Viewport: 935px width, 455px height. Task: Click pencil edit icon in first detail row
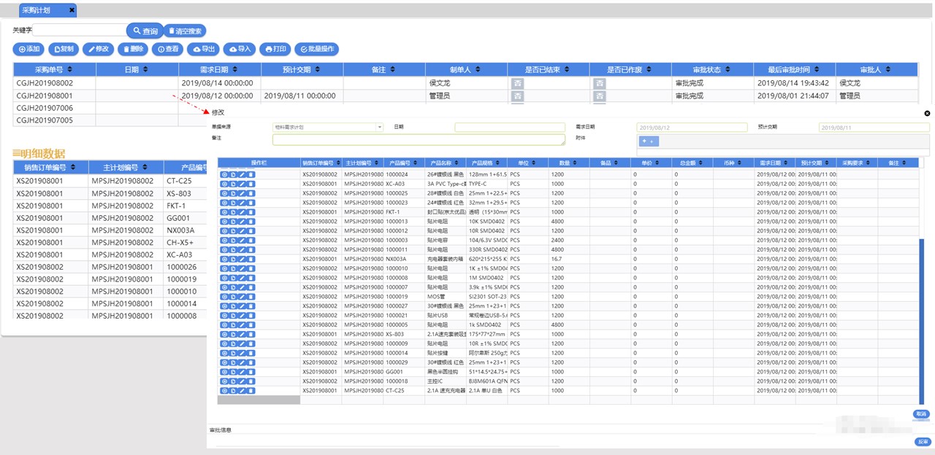coord(242,174)
